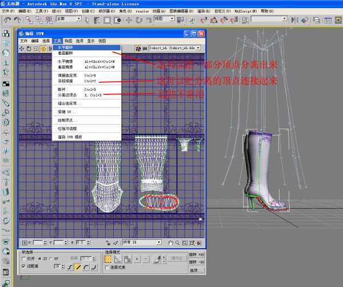Click the 旋转 +90 button

[196, 255]
